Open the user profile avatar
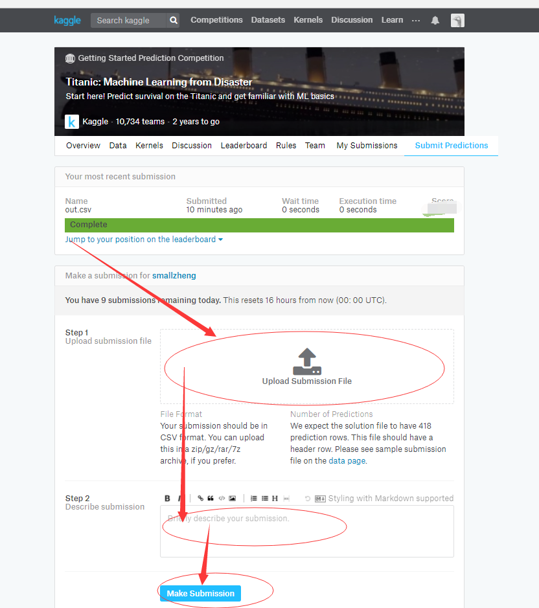 457,20
